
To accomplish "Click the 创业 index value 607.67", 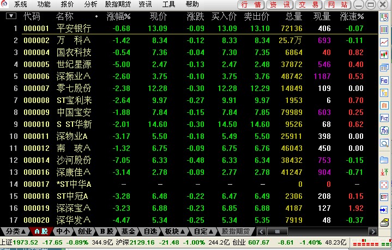I will 259,242.
